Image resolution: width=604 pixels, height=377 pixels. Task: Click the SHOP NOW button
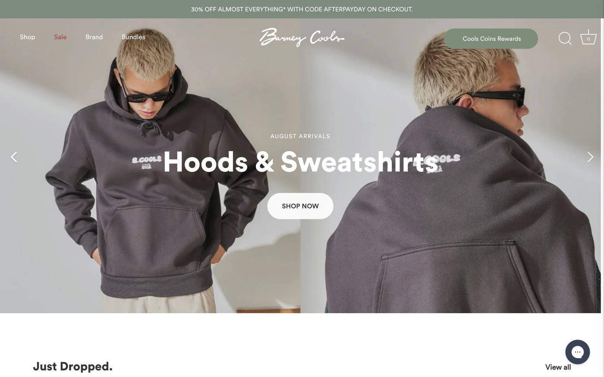pyautogui.click(x=300, y=206)
